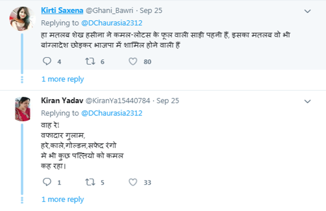Viewport: 326px width, 211px height.
Task: Reply to Kirti Saxena's tweet
Action: 47,61
